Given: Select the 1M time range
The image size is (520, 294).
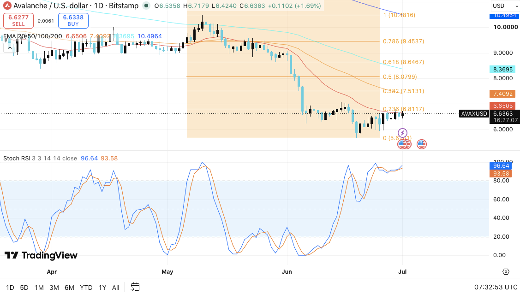Looking at the screenshot, I should [x=39, y=288].
